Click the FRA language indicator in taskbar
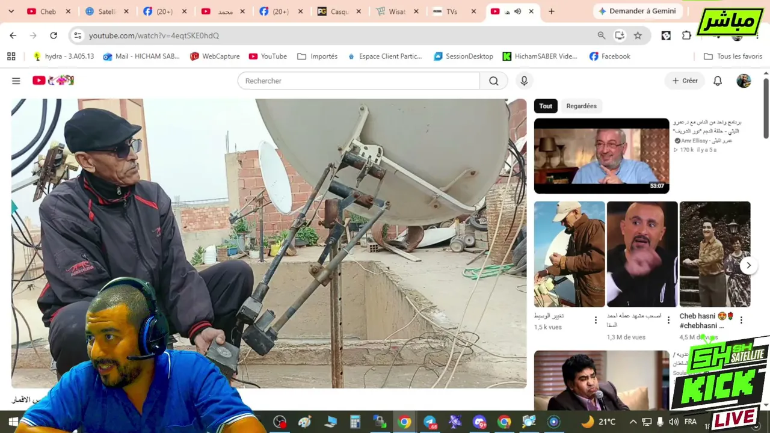Image resolution: width=770 pixels, height=433 pixels. (x=691, y=422)
